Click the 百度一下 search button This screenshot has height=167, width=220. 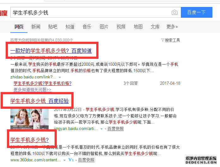tap(196, 12)
